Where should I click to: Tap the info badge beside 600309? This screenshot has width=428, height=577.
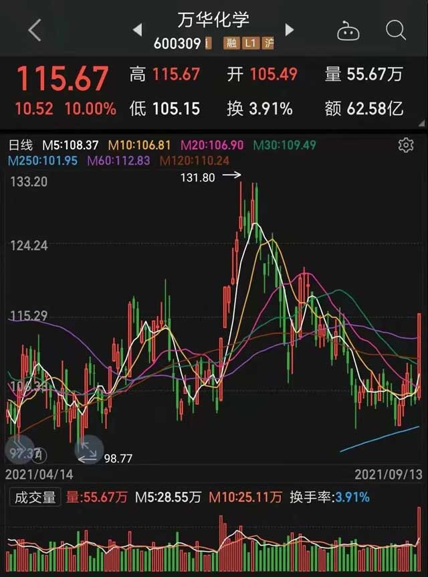(x=208, y=44)
